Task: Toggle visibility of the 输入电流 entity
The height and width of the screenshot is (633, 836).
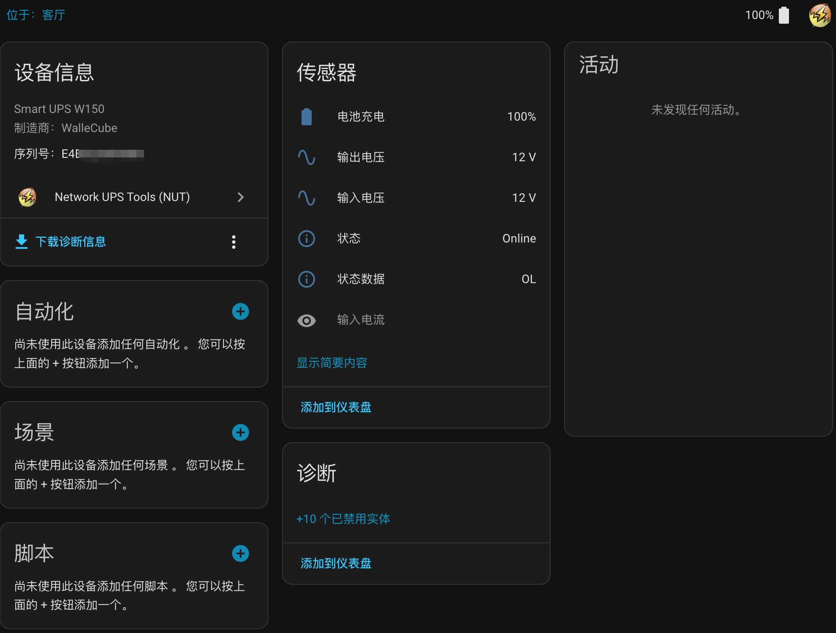Action: coord(306,320)
